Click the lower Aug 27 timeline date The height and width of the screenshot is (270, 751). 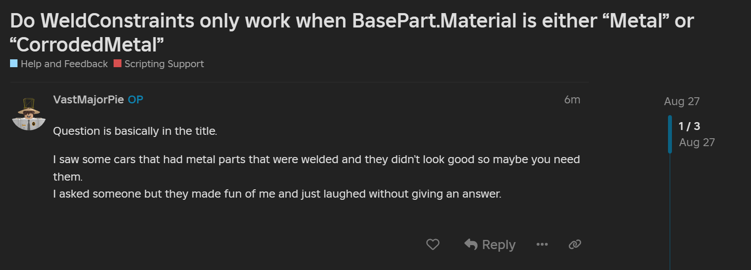(x=697, y=142)
